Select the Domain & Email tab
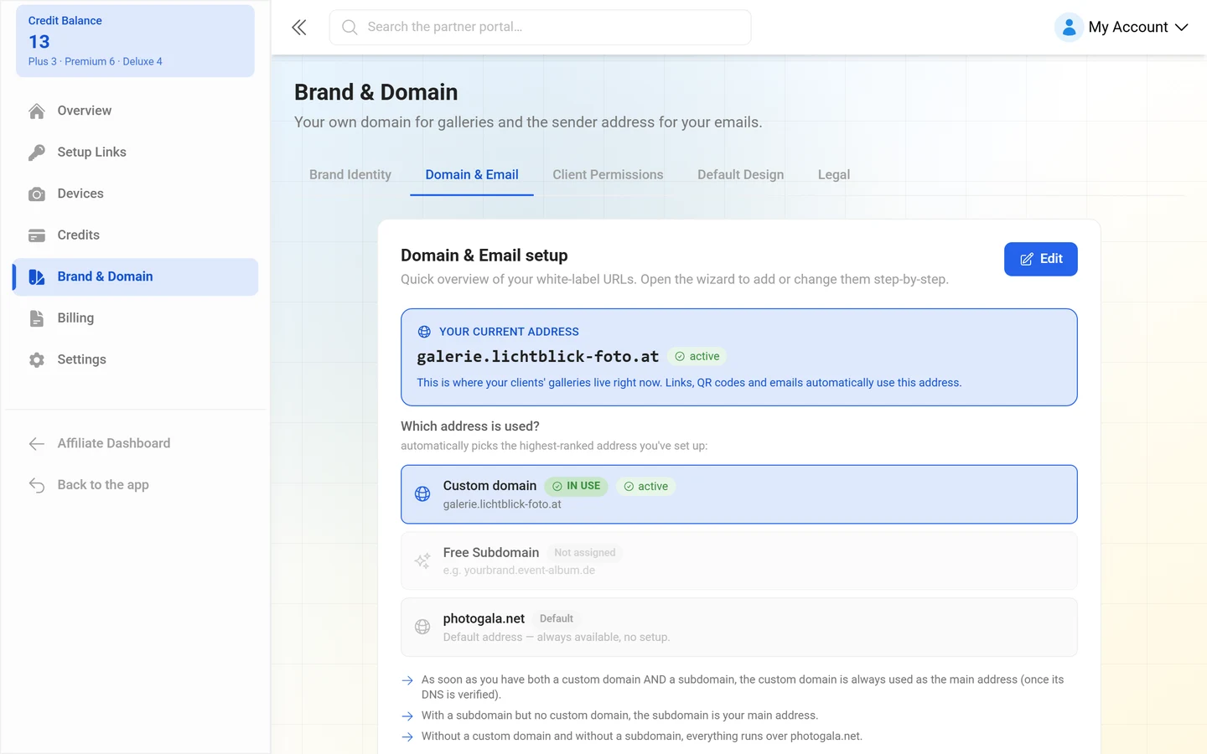The height and width of the screenshot is (754, 1207). (472, 174)
